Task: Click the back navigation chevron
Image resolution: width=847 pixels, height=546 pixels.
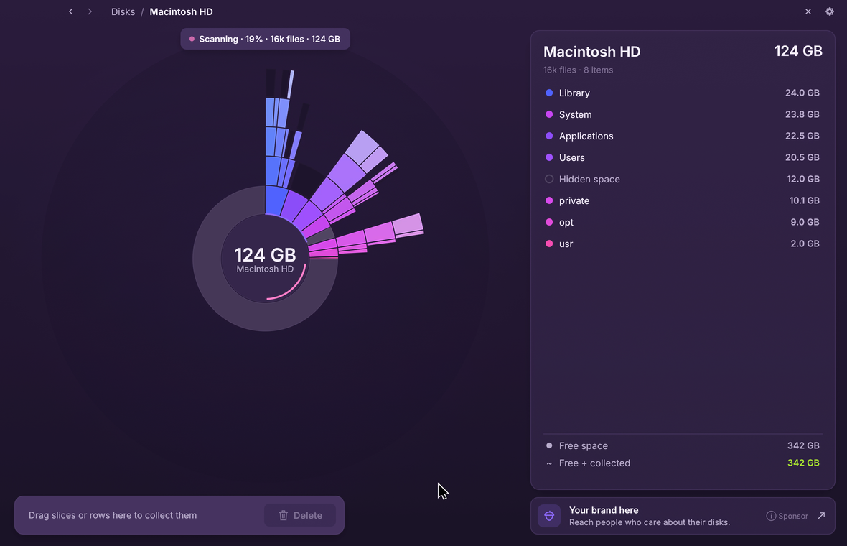Action: [x=71, y=11]
